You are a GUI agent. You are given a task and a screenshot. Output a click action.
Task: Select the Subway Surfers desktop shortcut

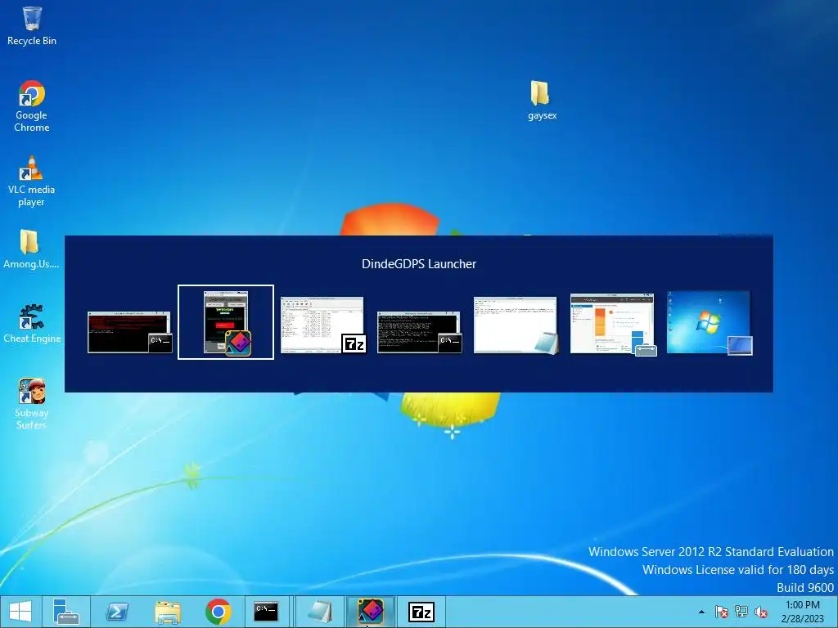pyautogui.click(x=32, y=404)
